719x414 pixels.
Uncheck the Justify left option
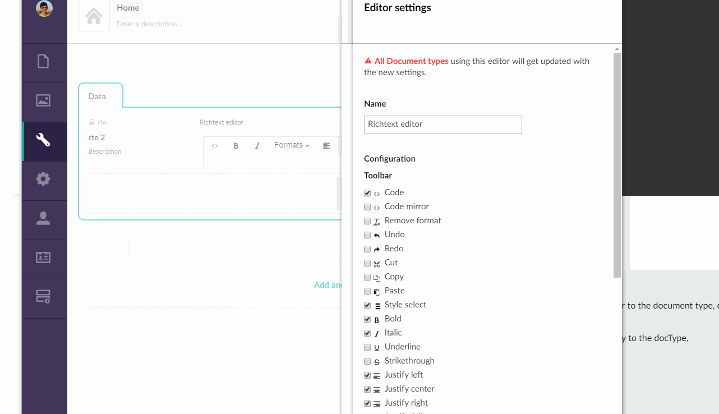tap(367, 375)
